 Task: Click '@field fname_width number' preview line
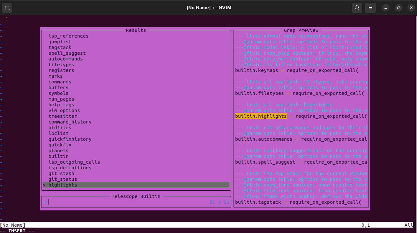pos(301,196)
